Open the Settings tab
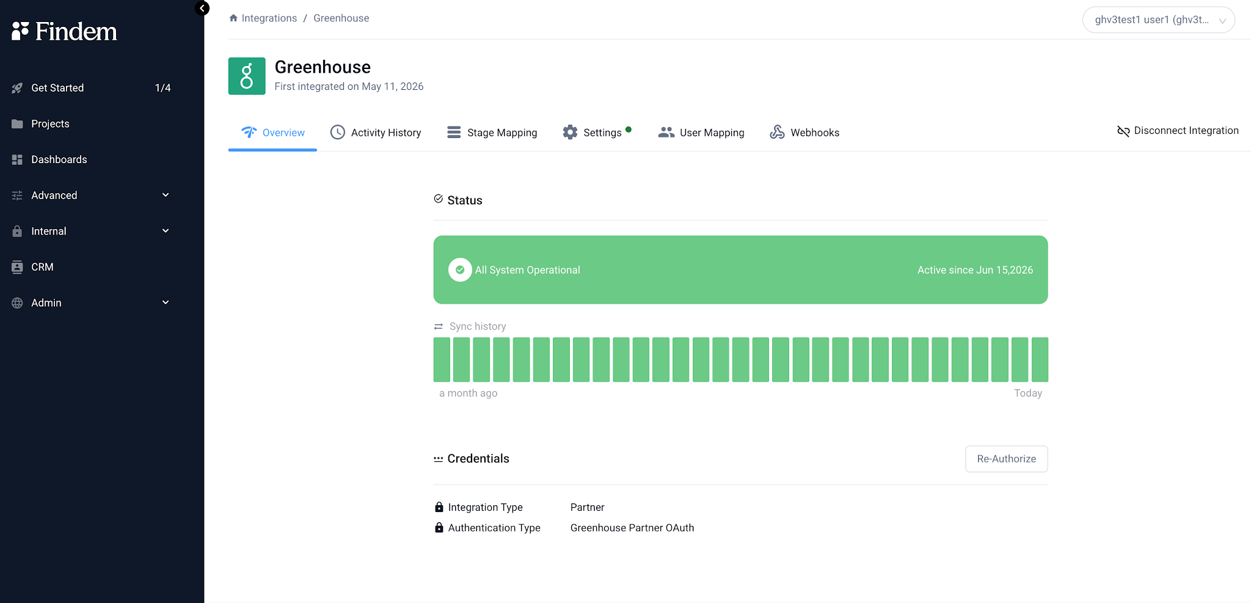The image size is (1251, 603). point(597,133)
